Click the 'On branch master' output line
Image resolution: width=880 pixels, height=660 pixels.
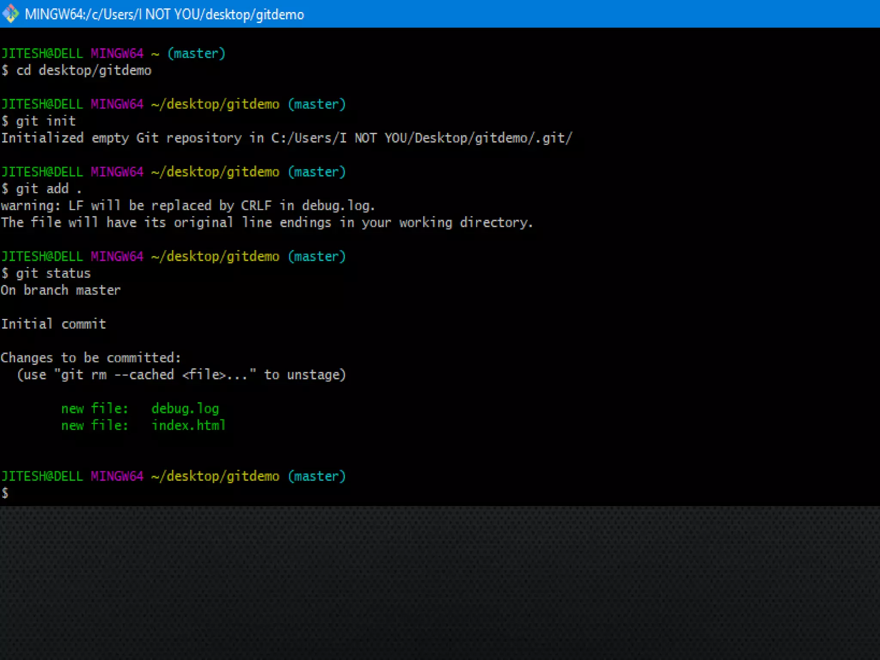(61, 290)
